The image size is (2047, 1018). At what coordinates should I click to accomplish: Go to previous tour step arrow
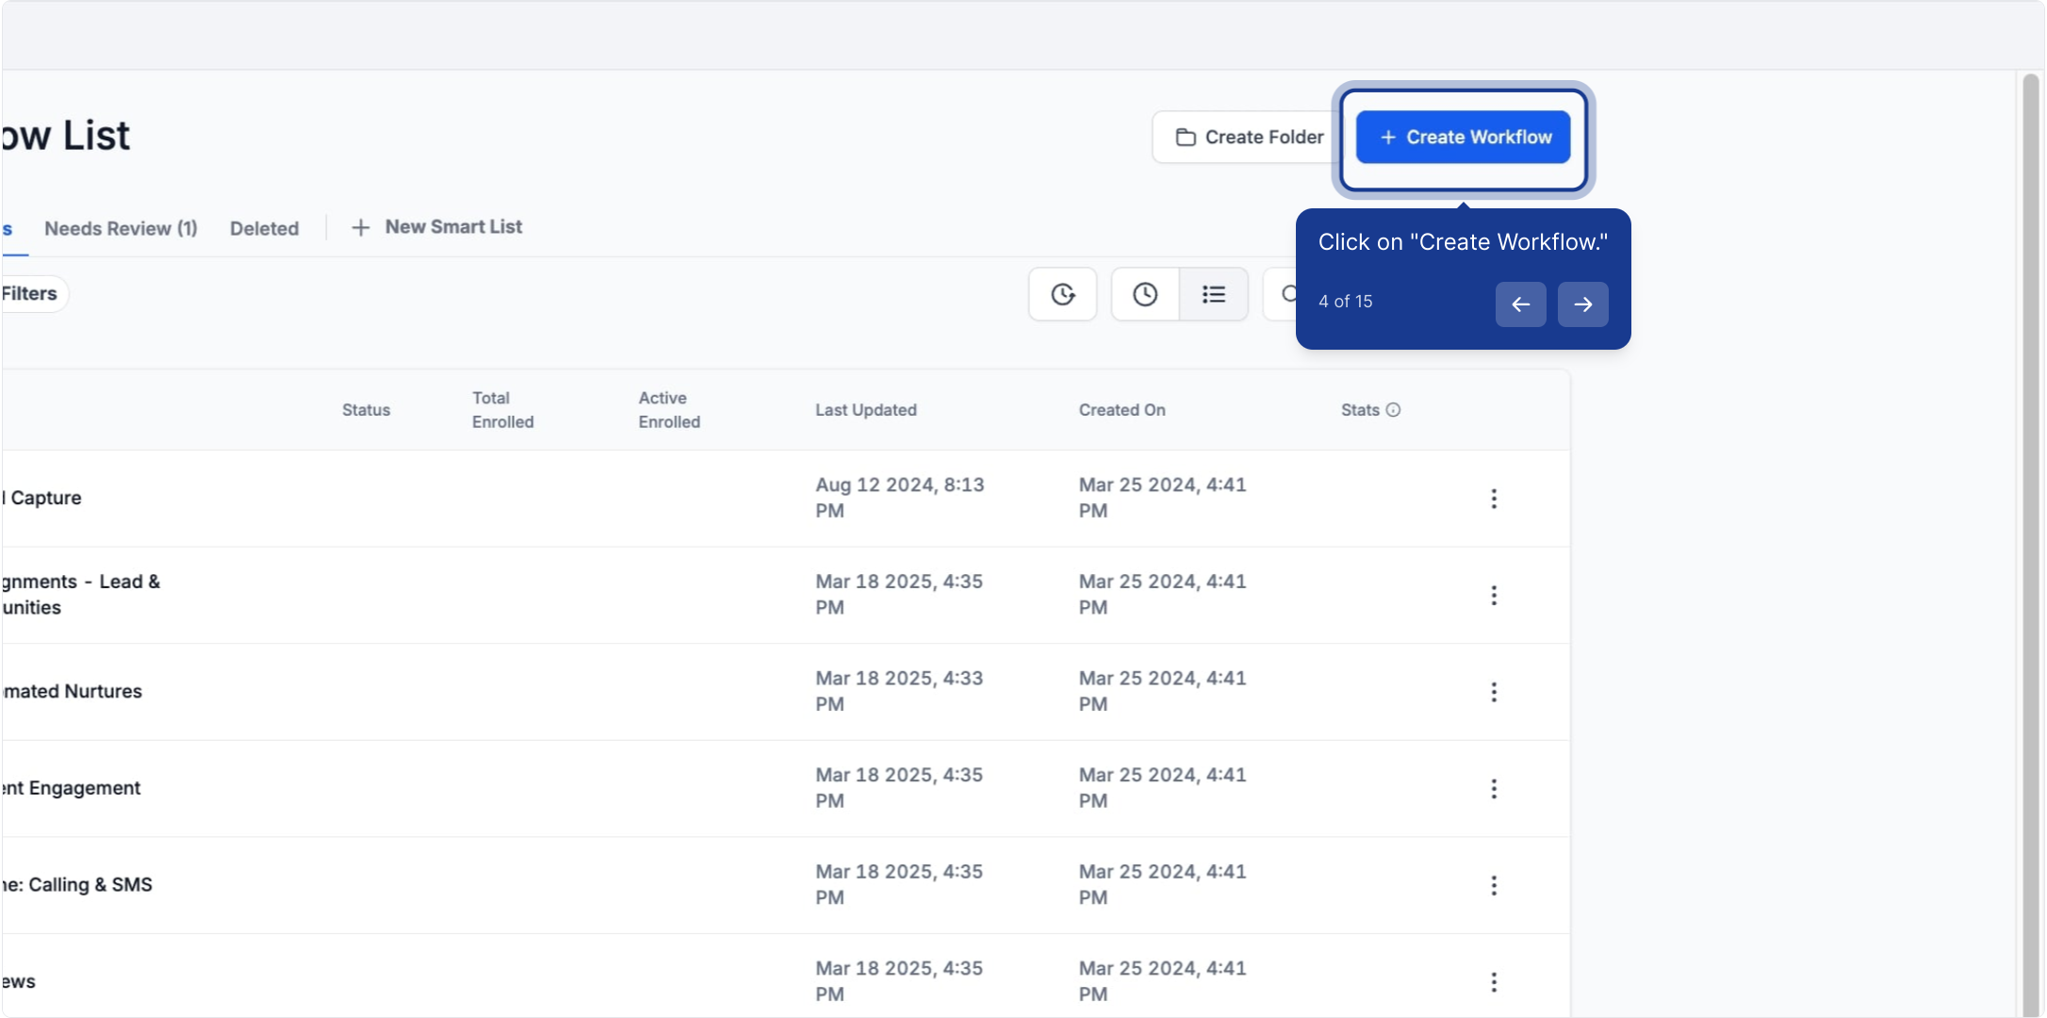pyautogui.click(x=1520, y=304)
